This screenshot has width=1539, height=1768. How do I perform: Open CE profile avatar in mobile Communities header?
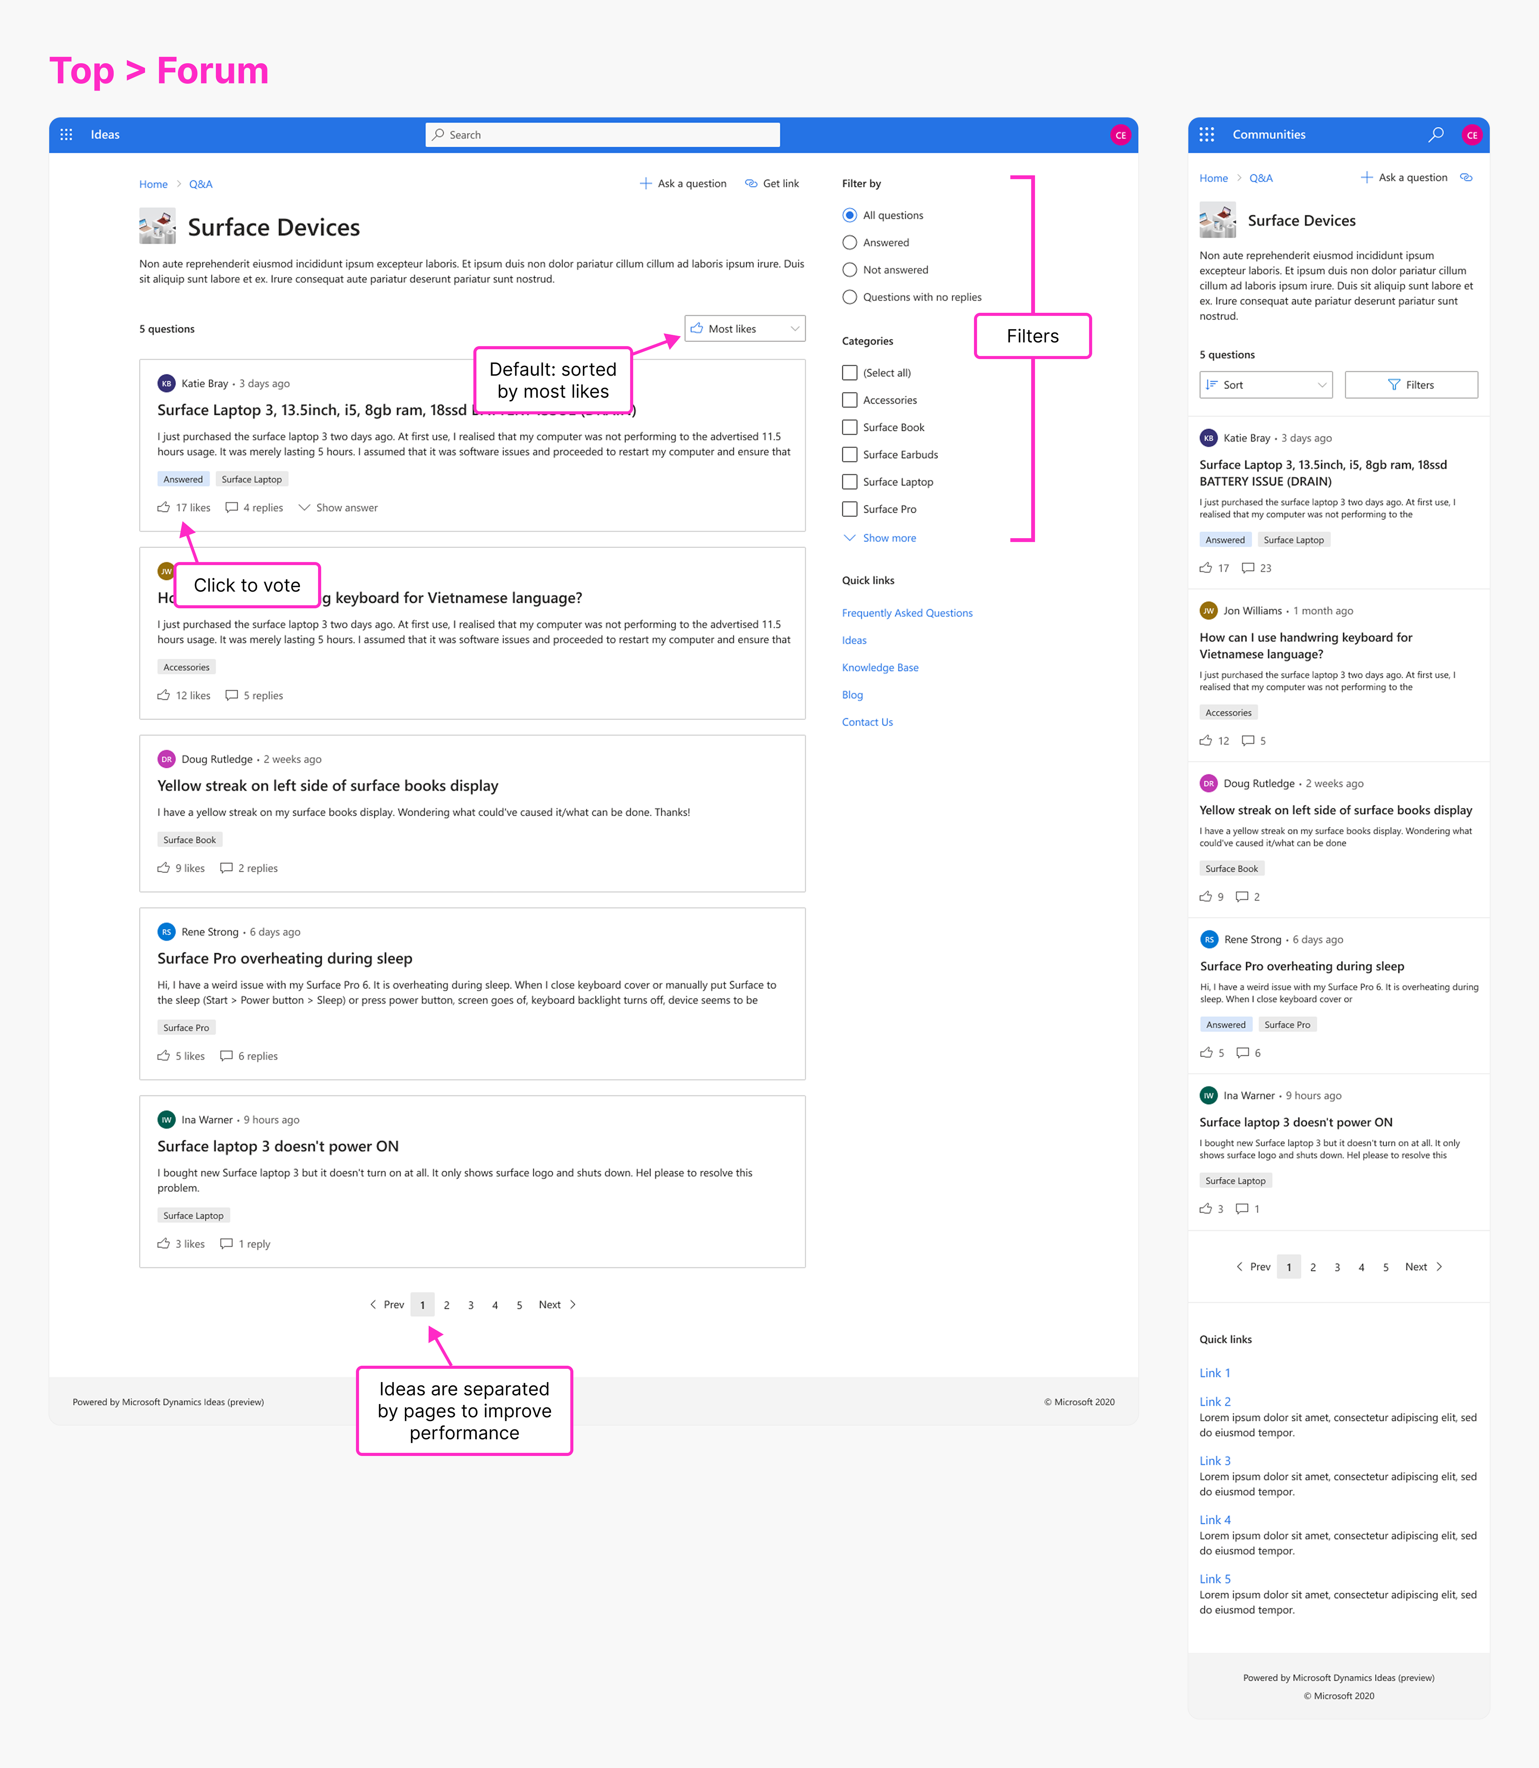point(1472,135)
